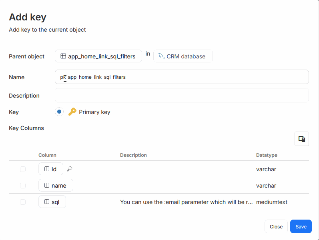Click the key icon next to the id column
Screen dimensions: 319x240
70,169
